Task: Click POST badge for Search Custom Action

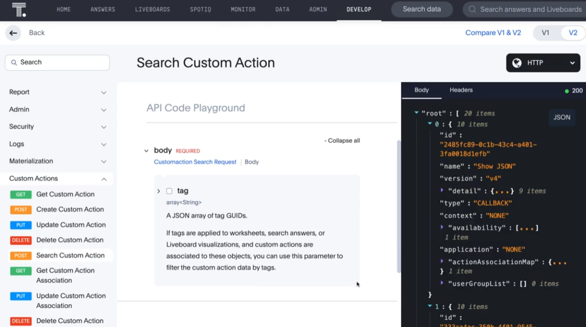Action: [21, 255]
